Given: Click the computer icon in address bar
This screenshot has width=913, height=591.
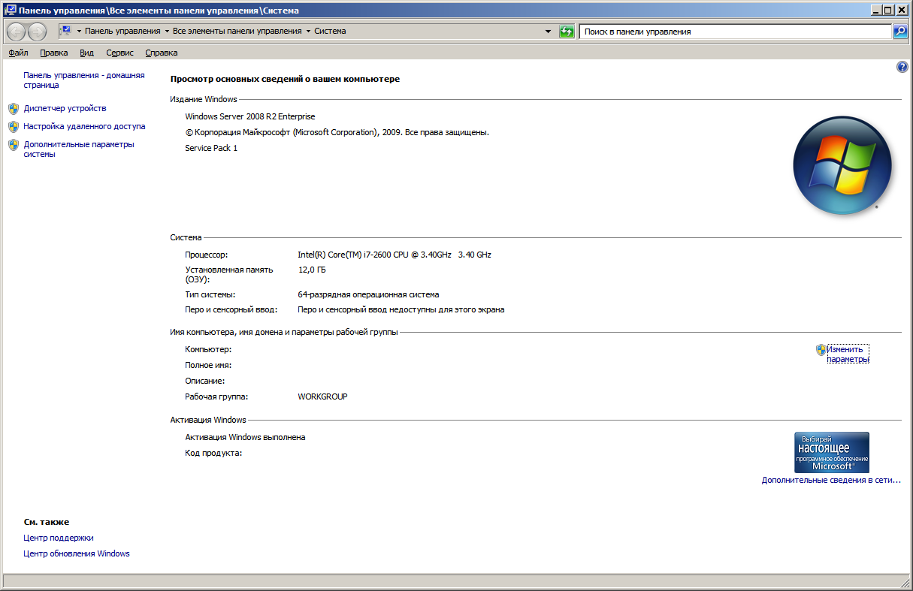Looking at the screenshot, I should tap(65, 31).
